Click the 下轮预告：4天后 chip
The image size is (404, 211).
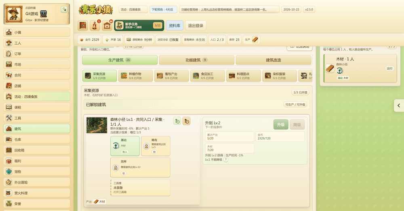[163, 10]
